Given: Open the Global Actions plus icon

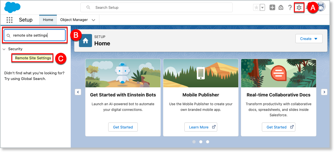Looking at the screenshot, I should pos(272,7).
